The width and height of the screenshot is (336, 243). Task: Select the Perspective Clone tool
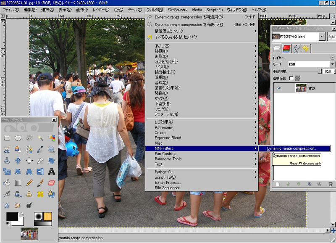51,194
